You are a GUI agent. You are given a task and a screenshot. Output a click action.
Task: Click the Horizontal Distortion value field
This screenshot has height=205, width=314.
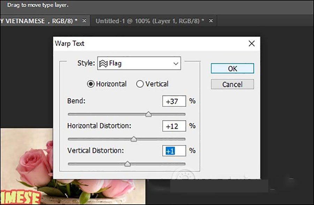[x=174, y=126]
